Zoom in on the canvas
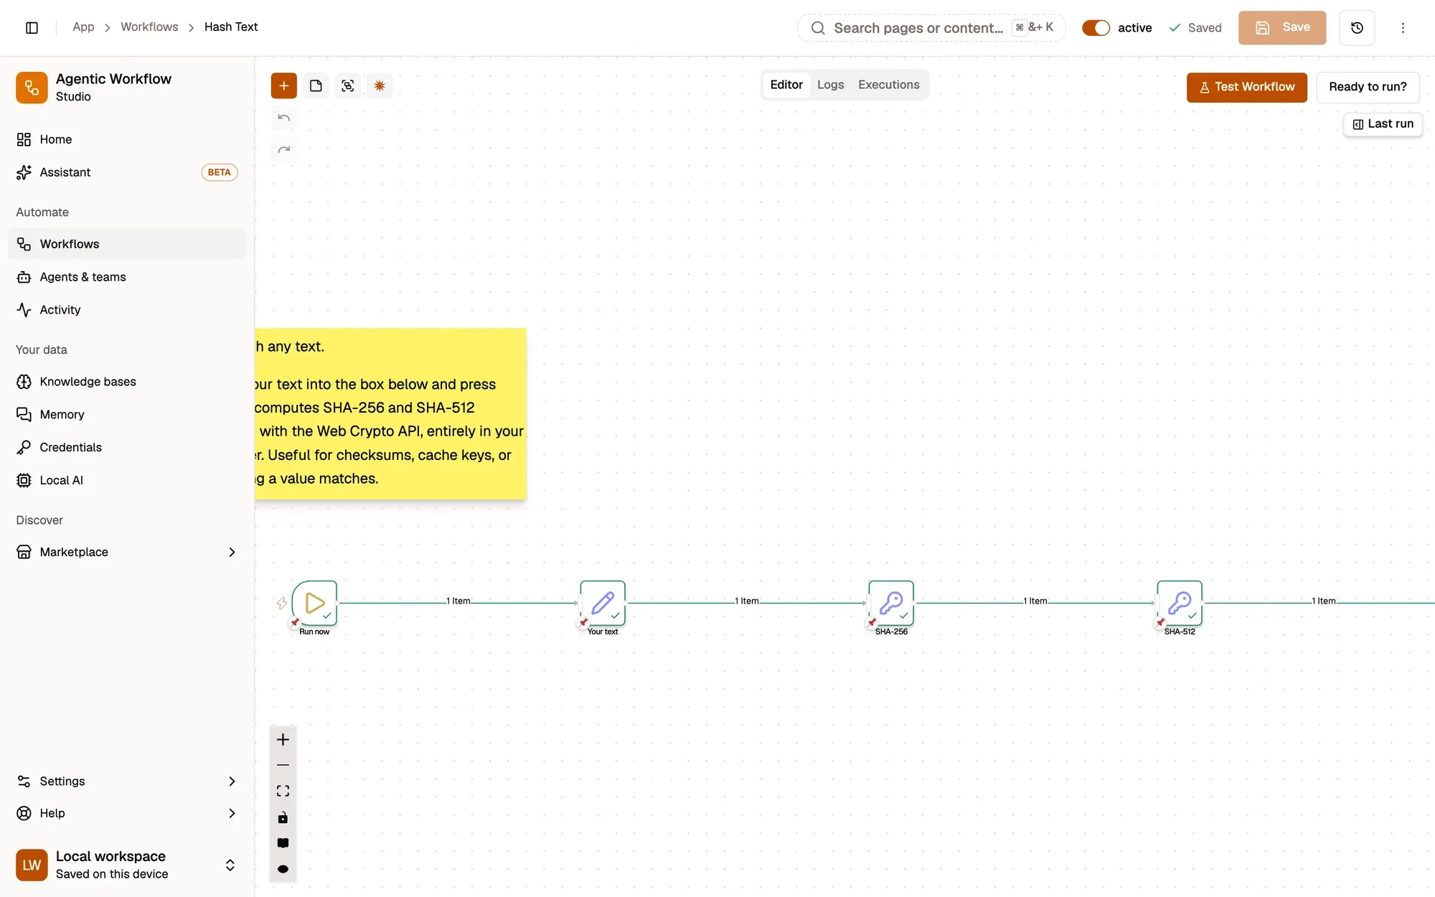This screenshot has width=1435, height=897. click(x=283, y=739)
